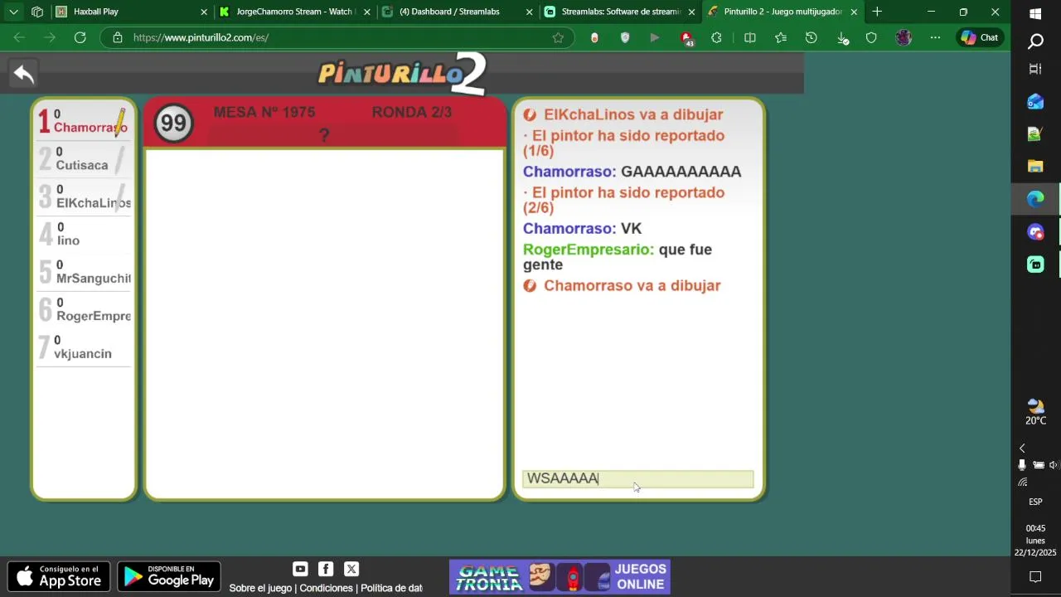
Task: Open the tab search dropdown arrow
Action: (13, 12)
